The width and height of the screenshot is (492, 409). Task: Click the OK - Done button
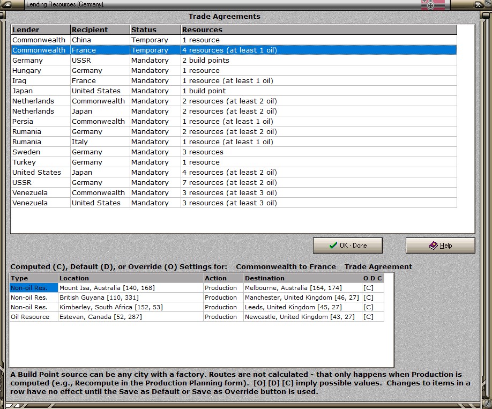(347, 245)
